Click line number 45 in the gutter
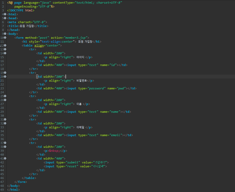Viewport: 235px width, 192px height. pos(2,174)
